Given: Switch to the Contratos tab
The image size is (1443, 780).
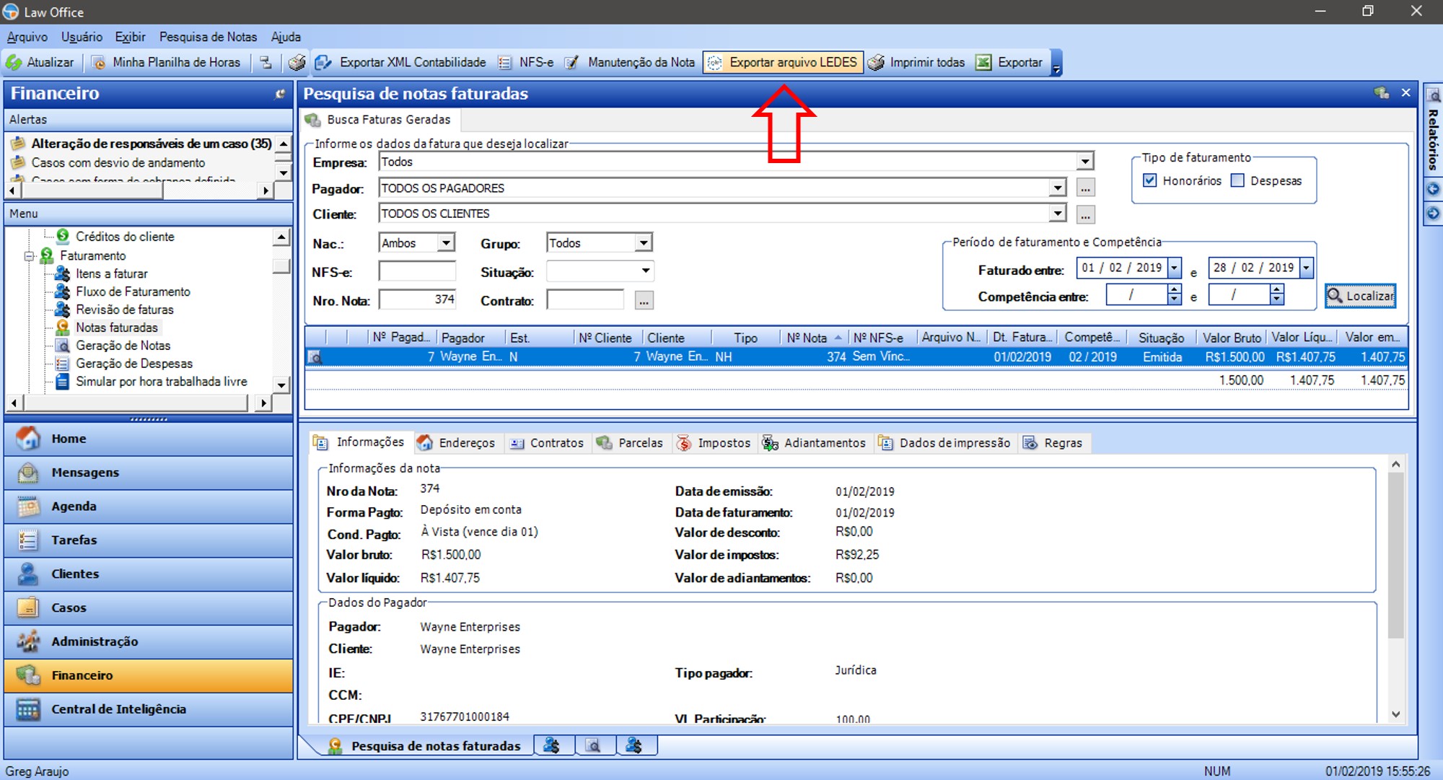Looking at the screenshot, I should pos(548,443).
